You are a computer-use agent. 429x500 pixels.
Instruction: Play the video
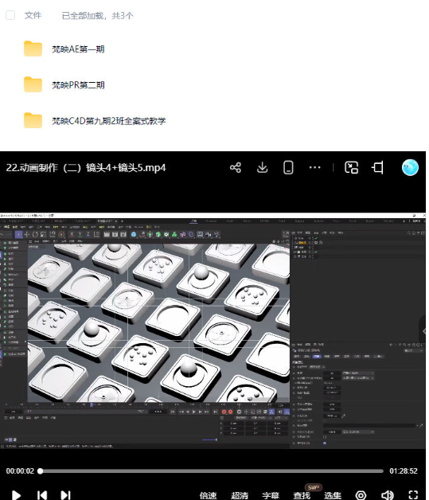click(x=16, y=495)
